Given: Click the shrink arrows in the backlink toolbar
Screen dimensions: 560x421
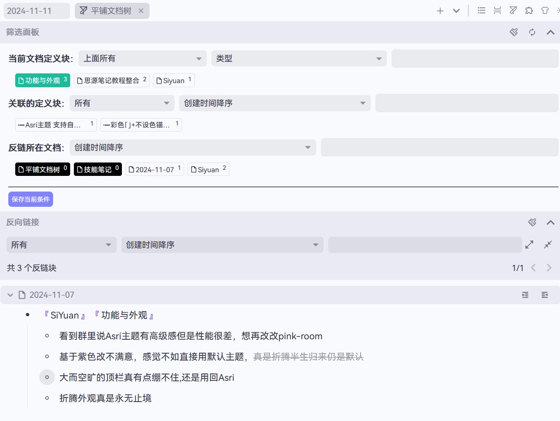Looking at the screenshot, I should (x=548, y=245).
